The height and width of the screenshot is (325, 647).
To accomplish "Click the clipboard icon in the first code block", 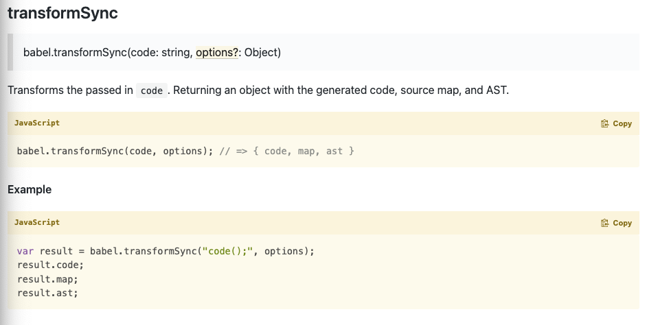I will tap(604, 123).
